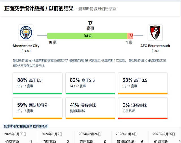
Task: Click the 16 赢 win count
Action: (x=53, y=42)
